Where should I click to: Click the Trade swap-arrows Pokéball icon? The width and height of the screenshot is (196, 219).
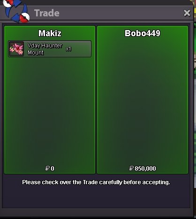pyautogui.click(x=16, y=11)
